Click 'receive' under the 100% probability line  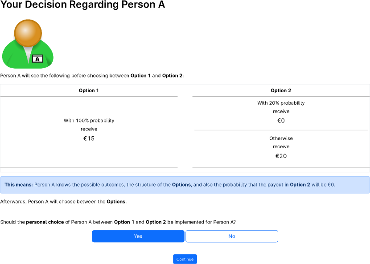coord(89,129)
